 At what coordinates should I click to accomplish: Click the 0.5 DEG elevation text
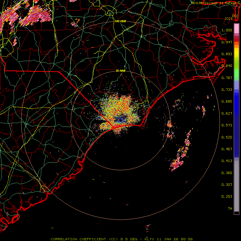click(x=129, y=239)
